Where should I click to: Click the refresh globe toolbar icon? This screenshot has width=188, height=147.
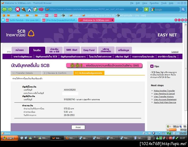click(x=35, y=9)
